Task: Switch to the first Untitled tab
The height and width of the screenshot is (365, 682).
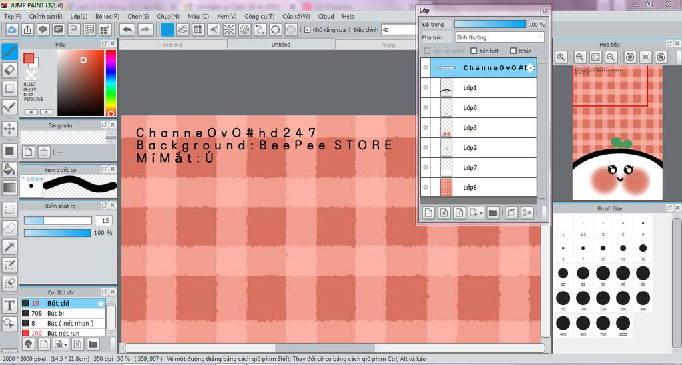Action: coord(172,45)
